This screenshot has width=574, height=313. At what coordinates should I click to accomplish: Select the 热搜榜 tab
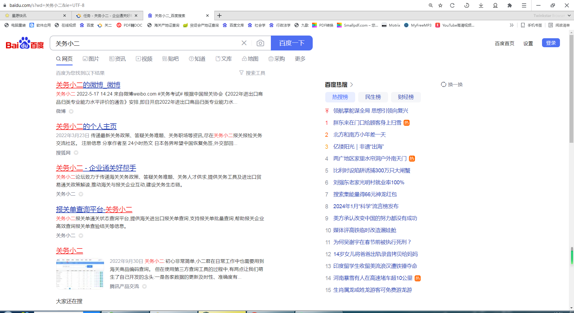tap(340, 97)
